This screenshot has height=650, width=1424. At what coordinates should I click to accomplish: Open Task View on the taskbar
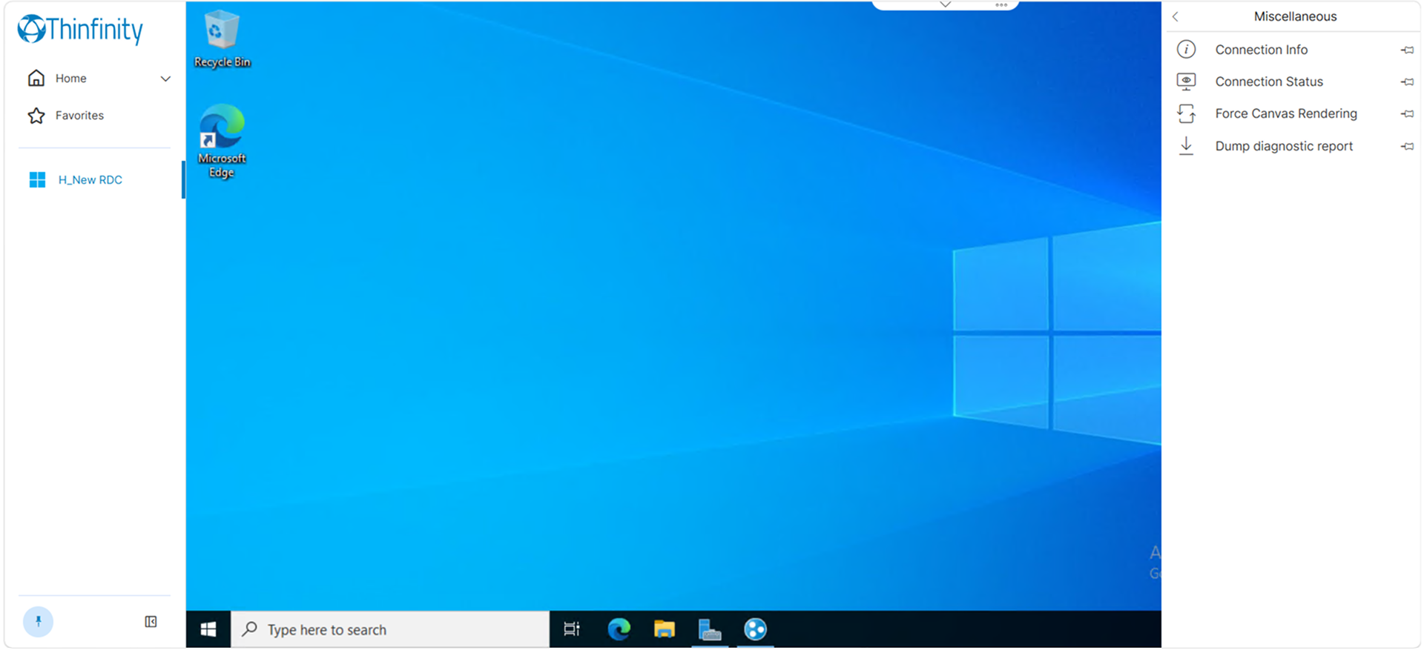(572, 629)
